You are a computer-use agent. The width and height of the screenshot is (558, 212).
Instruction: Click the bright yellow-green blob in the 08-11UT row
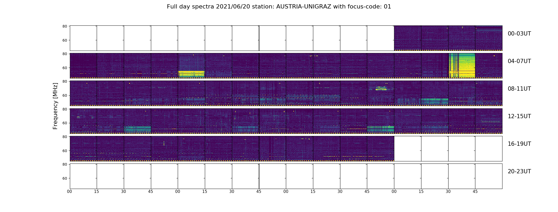pos(381,88)
